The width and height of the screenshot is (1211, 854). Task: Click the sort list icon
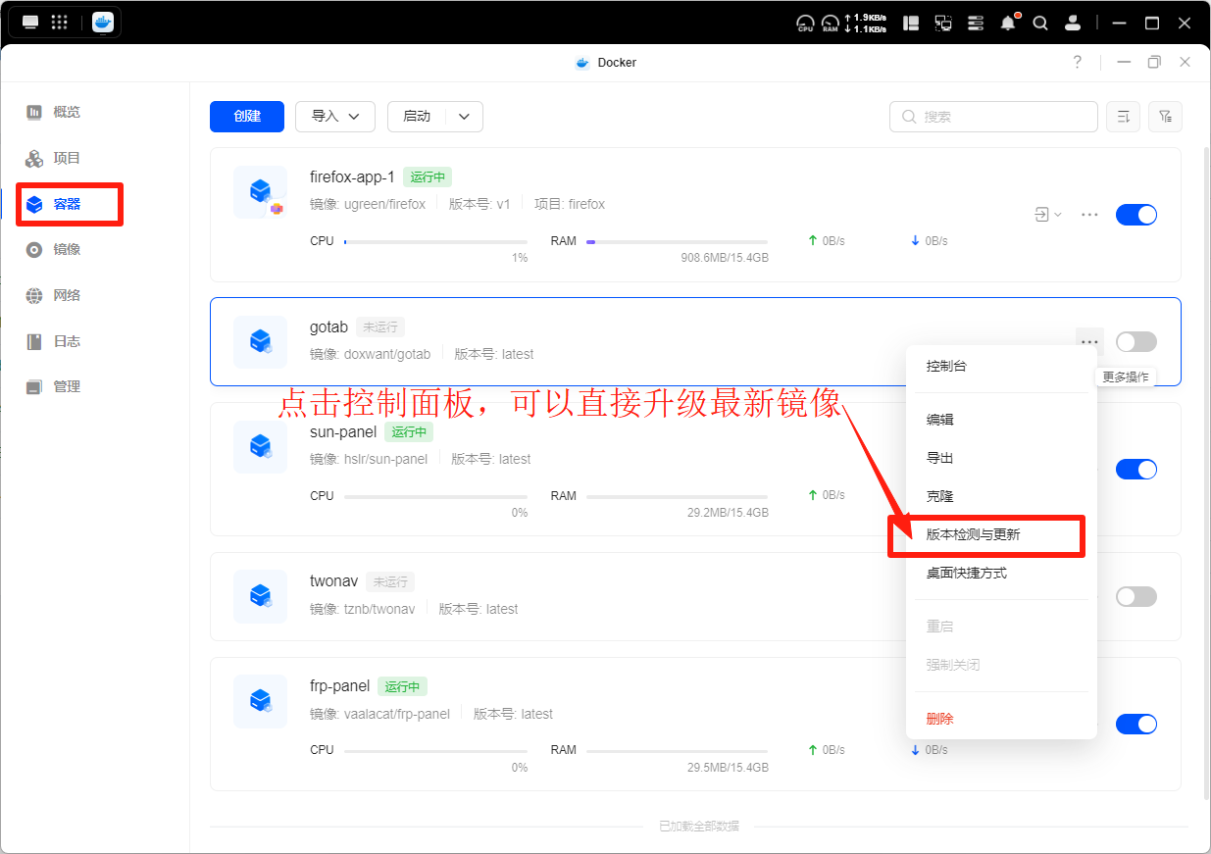click(x=1123, y=117)
